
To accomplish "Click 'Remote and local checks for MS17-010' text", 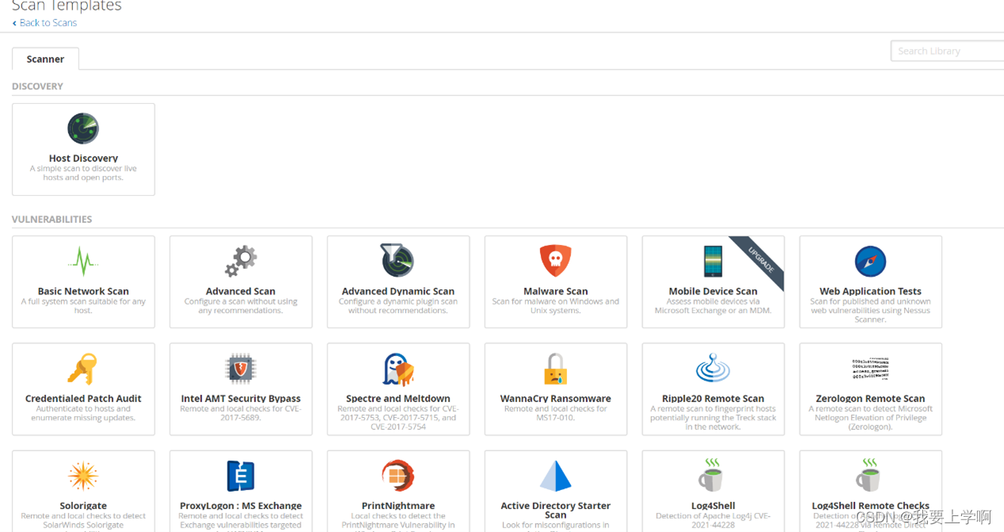I will click(x=556, y=413).
